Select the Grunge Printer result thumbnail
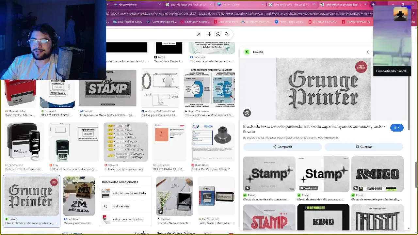The width and height of the screenshot is (418, 235). tap(31, 196)
